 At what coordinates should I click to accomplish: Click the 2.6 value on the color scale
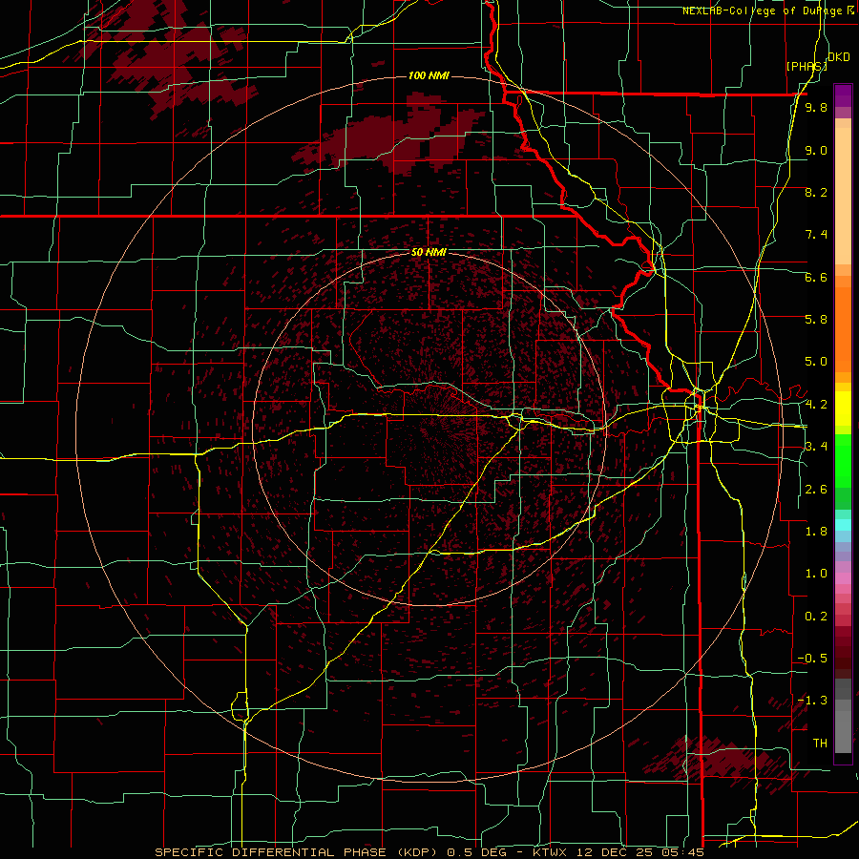click(x=816, y=490)
